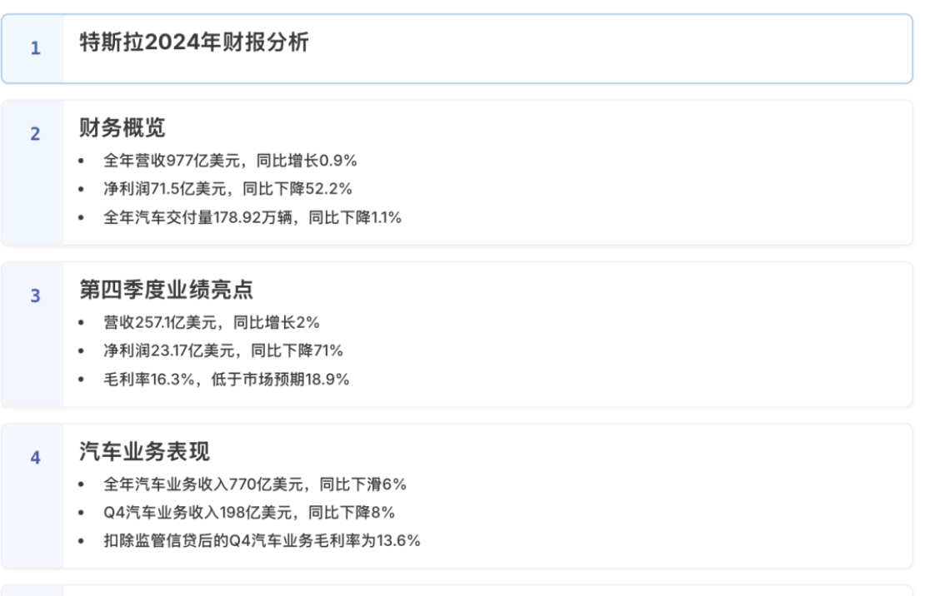This screenshot has width=930, height=596.
Task: Select outline card 1 titled 特斯拉2024年财报分析
Action: point(457,48)
